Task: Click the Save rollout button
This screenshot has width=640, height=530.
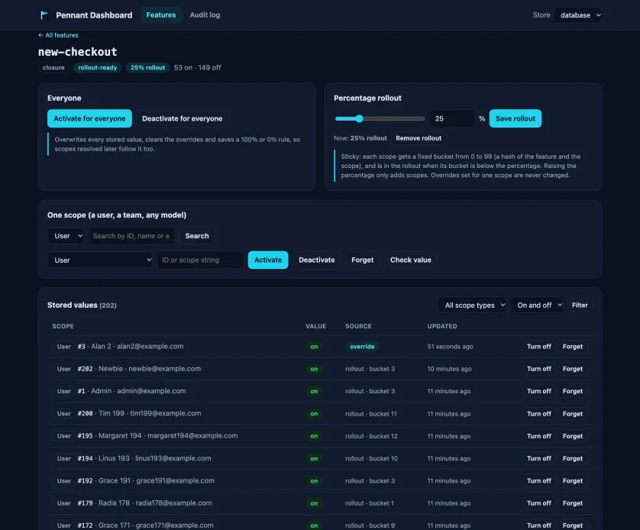Action: tap(515, 118)
